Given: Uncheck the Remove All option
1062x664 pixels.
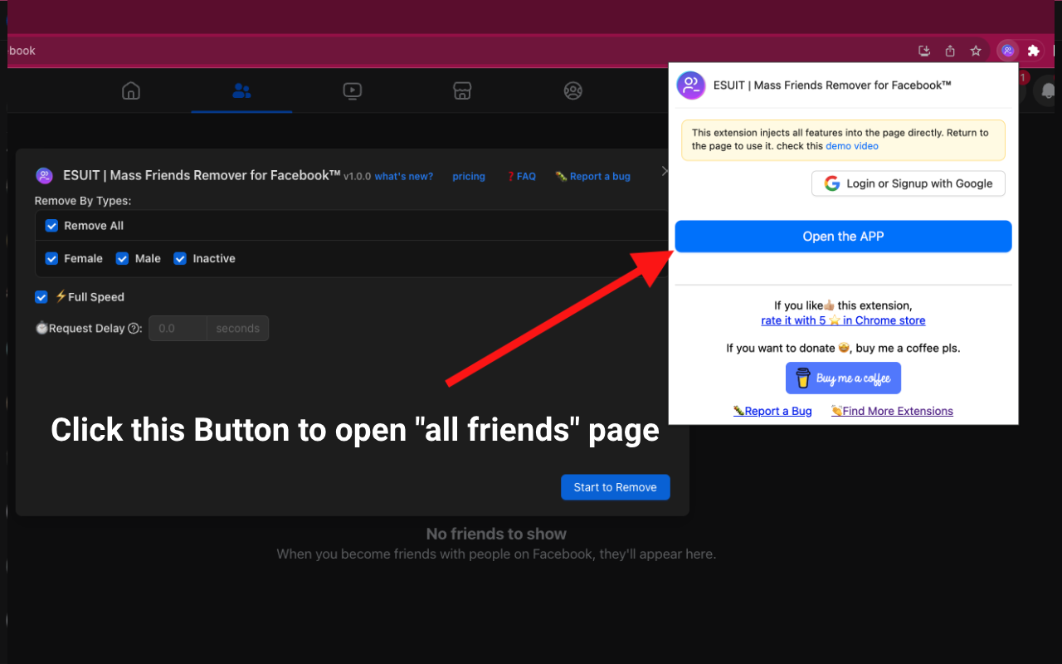Looking at the screenshot, I should click(51, 225).
